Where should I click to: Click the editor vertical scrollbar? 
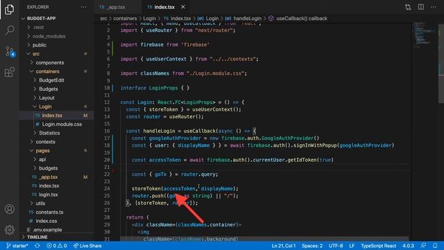click(441, 64)
